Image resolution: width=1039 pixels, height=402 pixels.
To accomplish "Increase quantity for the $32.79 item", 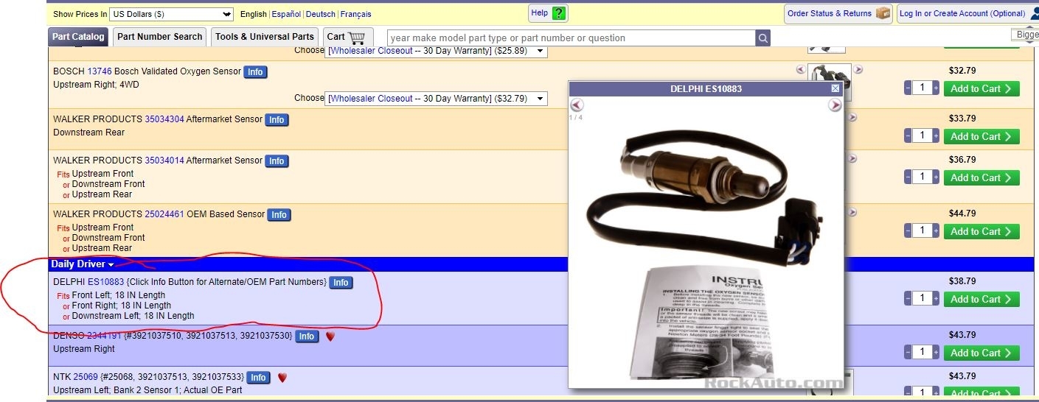I will [x=937, y=88].
